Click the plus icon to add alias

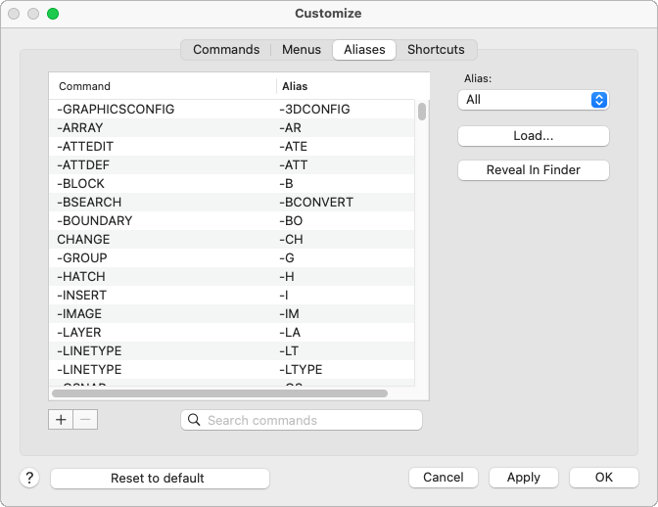click(x=61, y=419)
